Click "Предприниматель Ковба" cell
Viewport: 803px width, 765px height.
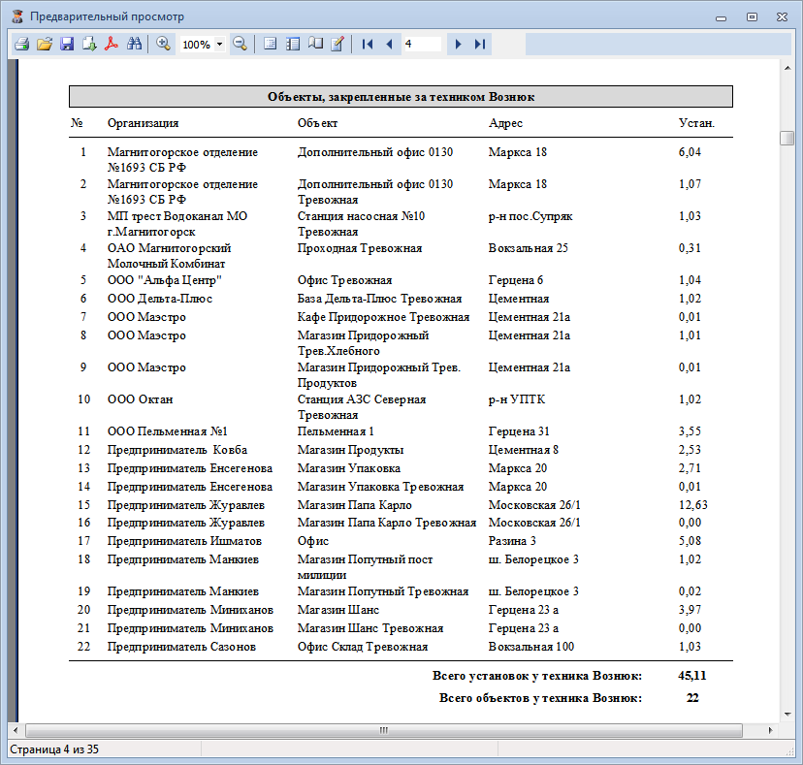coord(177,450)
